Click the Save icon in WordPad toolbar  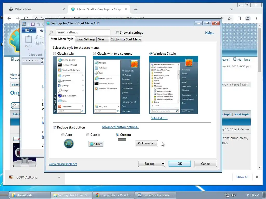coord(32,24)
